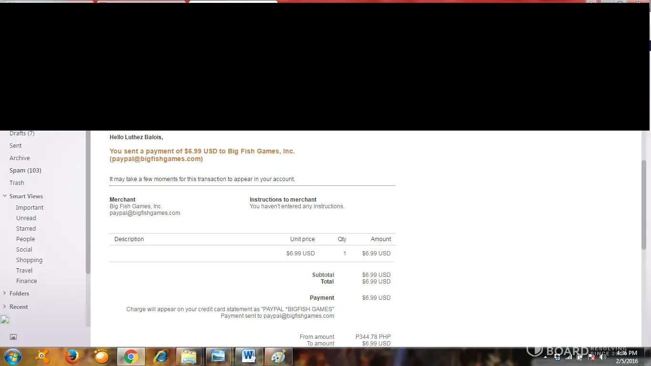
Task: Check the battery power tray icon
Action: [x=580, y=357]
